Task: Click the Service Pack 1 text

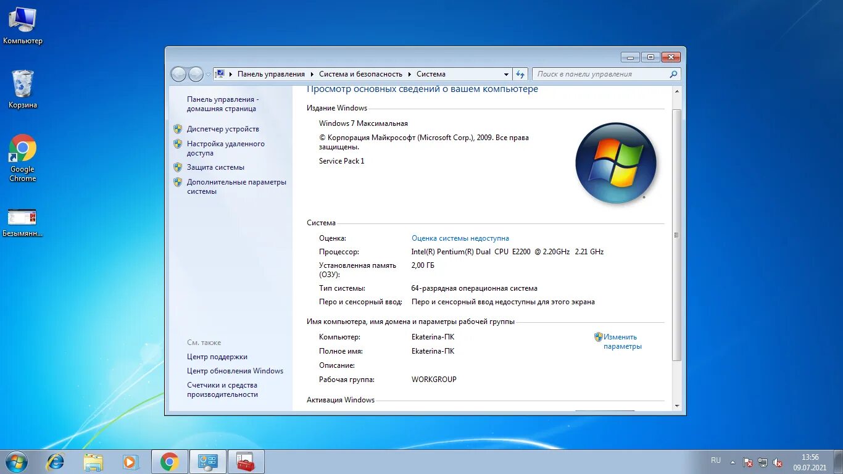Action: tap(342, 161)
